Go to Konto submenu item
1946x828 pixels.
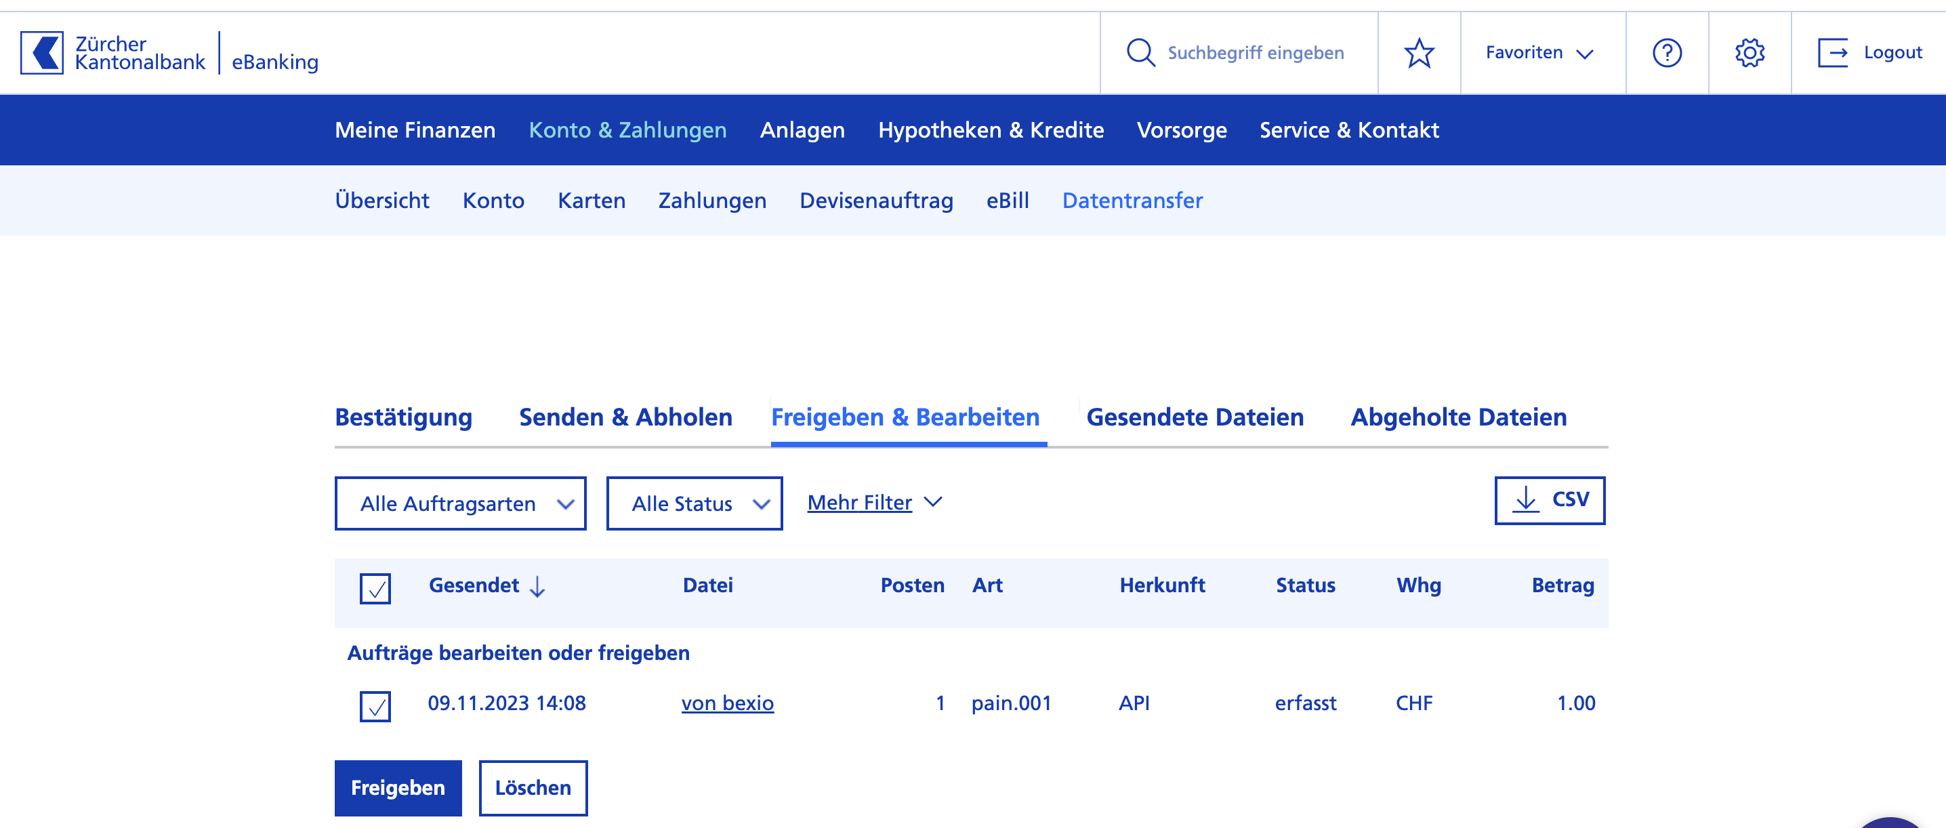[x=493, y=200]
